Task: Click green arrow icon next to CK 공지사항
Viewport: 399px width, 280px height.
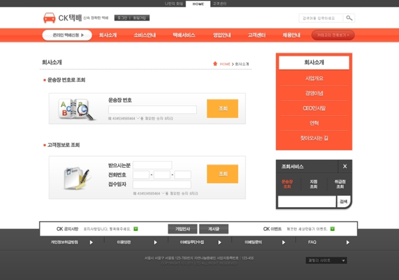Action: [136, 229]
